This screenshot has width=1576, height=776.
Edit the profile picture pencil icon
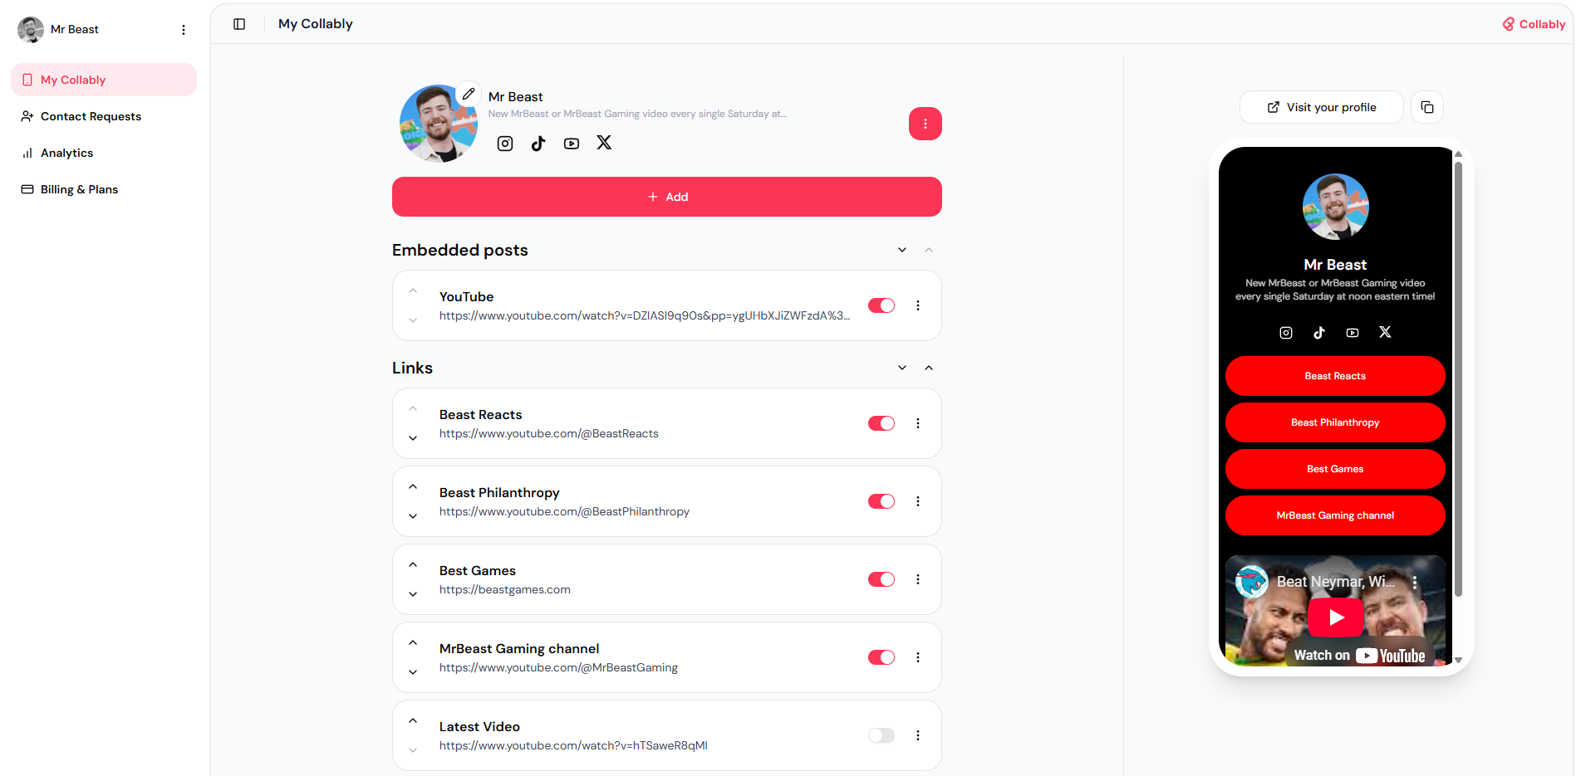(469, 94)
